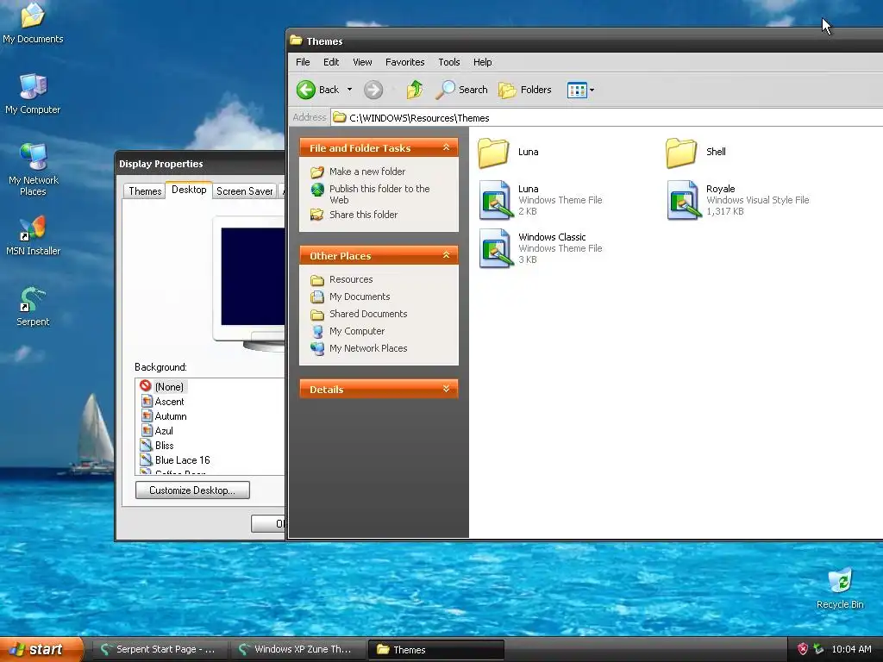Go to My Network Places in Other Places
Image resolution: width=883 pixels, height=662 pixels.
click(368, 348)
